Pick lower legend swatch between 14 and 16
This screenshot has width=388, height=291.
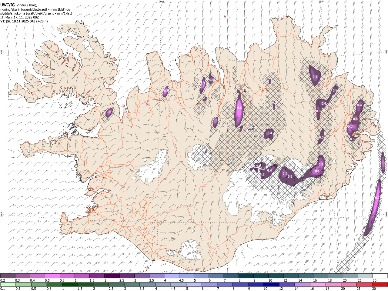tap(303, 284)
